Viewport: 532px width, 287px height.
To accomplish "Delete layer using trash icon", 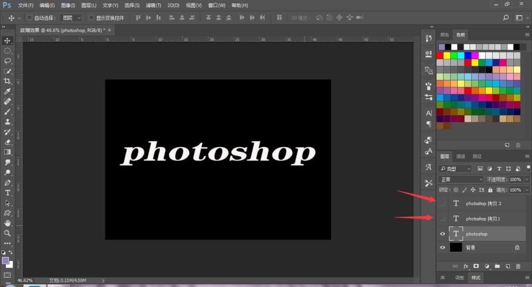I will [518, 266].
